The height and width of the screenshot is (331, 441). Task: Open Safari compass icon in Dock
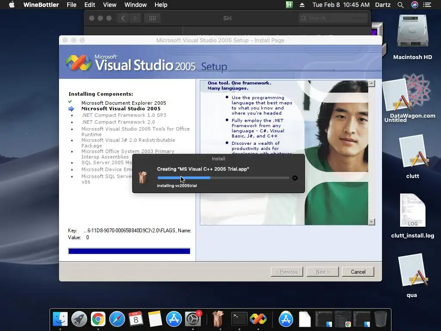[117, 319]
